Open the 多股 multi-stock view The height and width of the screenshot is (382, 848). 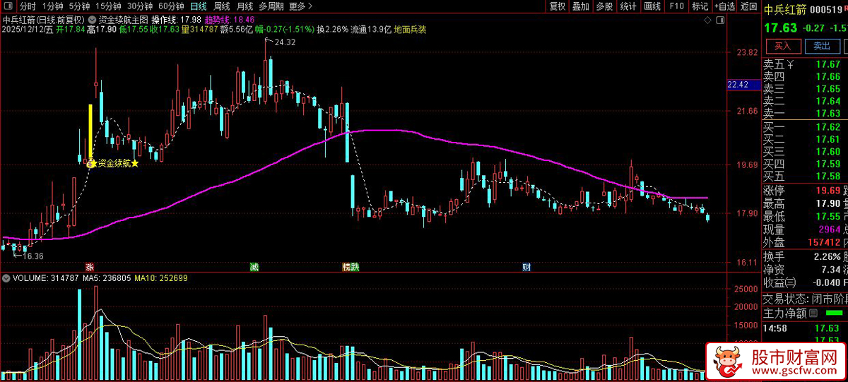click(x=604, y=6)
